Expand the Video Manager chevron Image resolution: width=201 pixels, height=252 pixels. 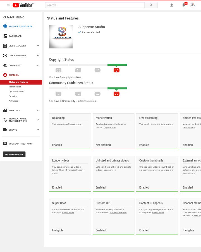38,46
